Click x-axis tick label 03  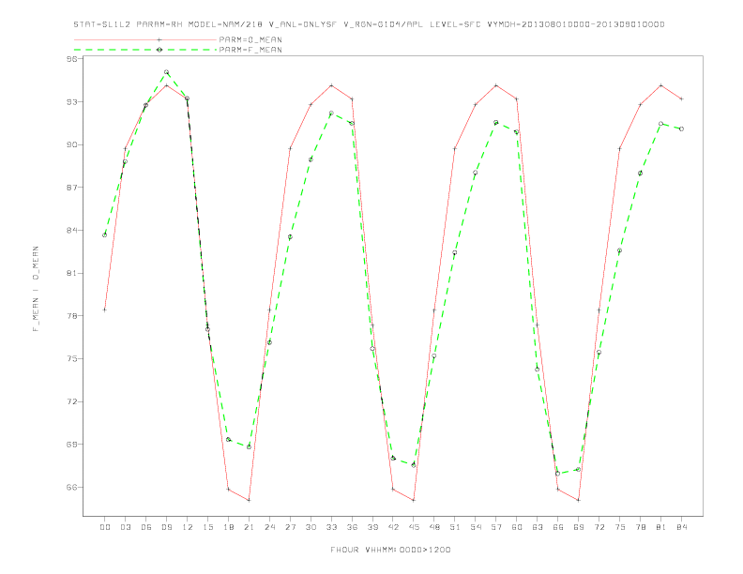click(126, 527)
